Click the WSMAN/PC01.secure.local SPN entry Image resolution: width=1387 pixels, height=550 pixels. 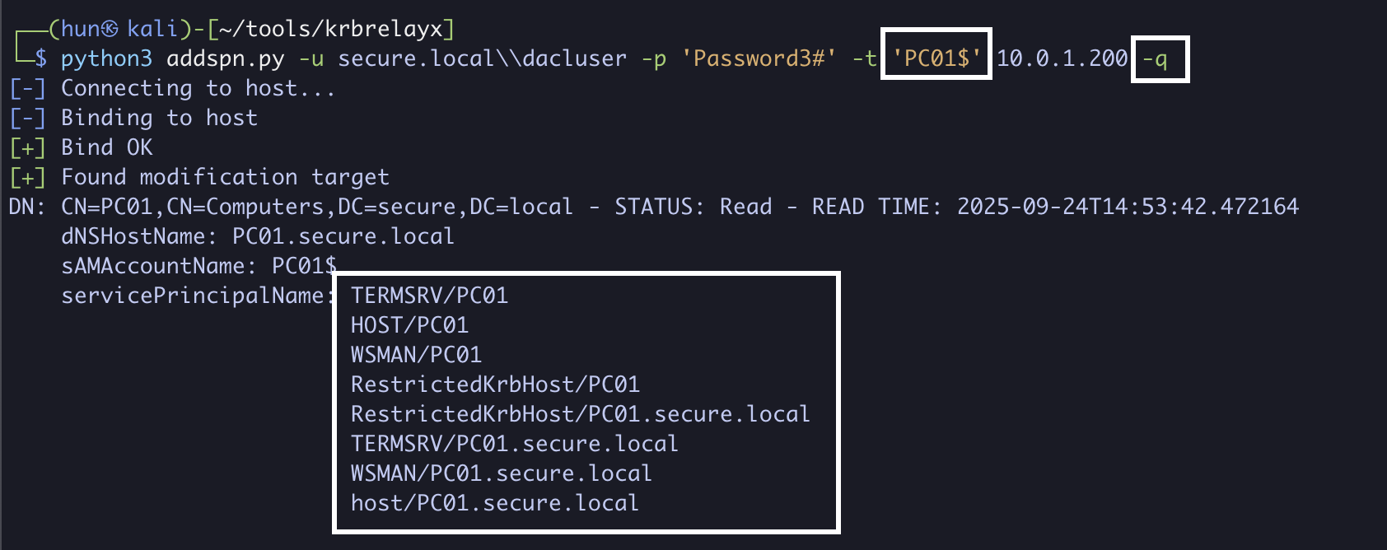[x=501, y=473]
